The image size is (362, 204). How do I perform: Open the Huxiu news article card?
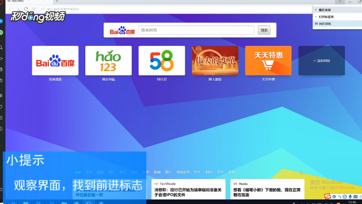click(x=267, y=189)
